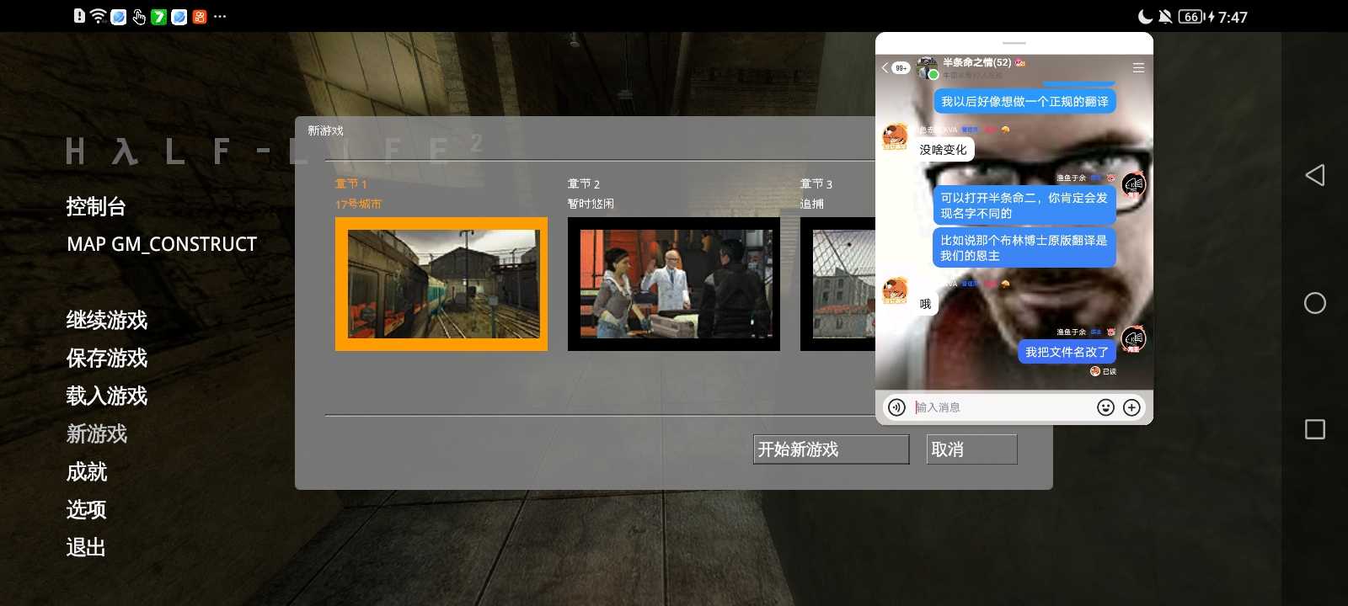Tap the three dots notification overflow
Viewport: 1348px width, 606px height.
220,17
